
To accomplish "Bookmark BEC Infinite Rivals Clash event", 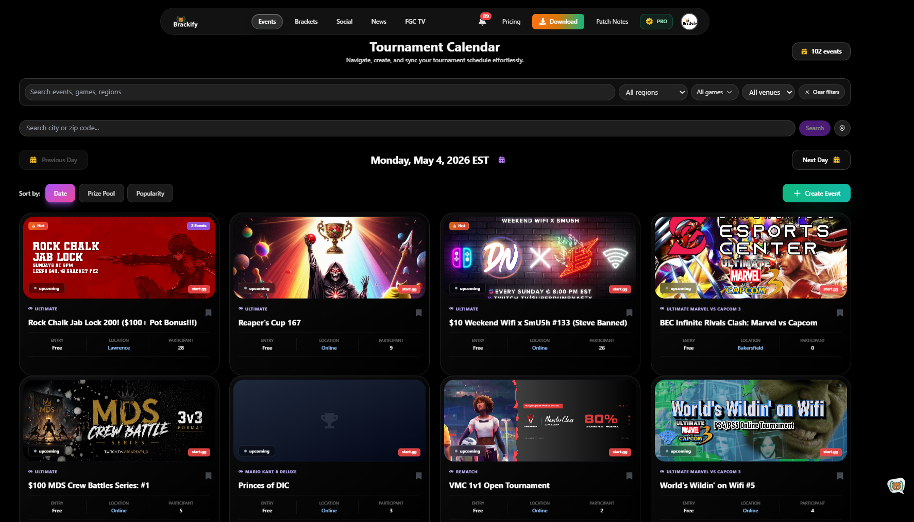I will tap(840, 313).
